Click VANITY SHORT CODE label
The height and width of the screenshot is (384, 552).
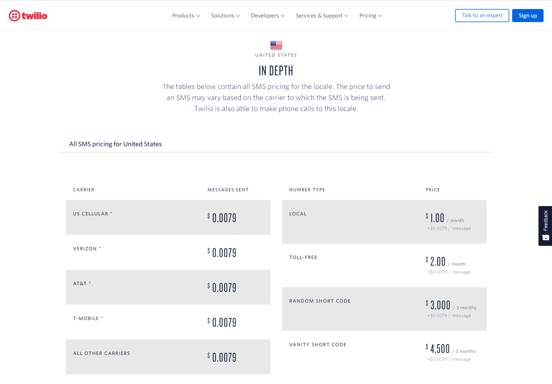(x=318, y=344)
